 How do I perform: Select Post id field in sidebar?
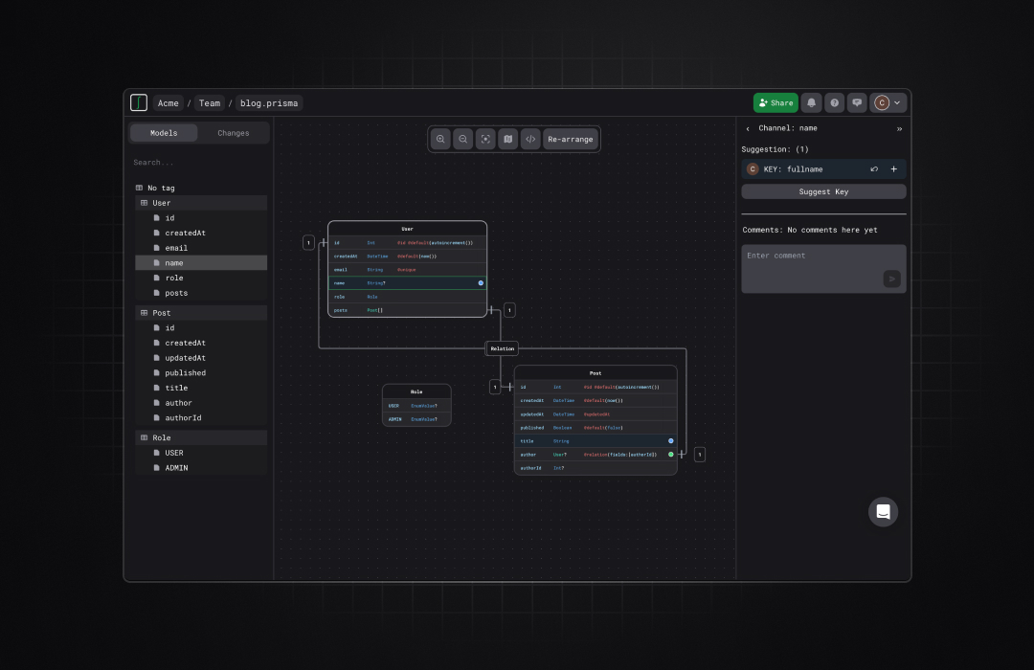201,328
